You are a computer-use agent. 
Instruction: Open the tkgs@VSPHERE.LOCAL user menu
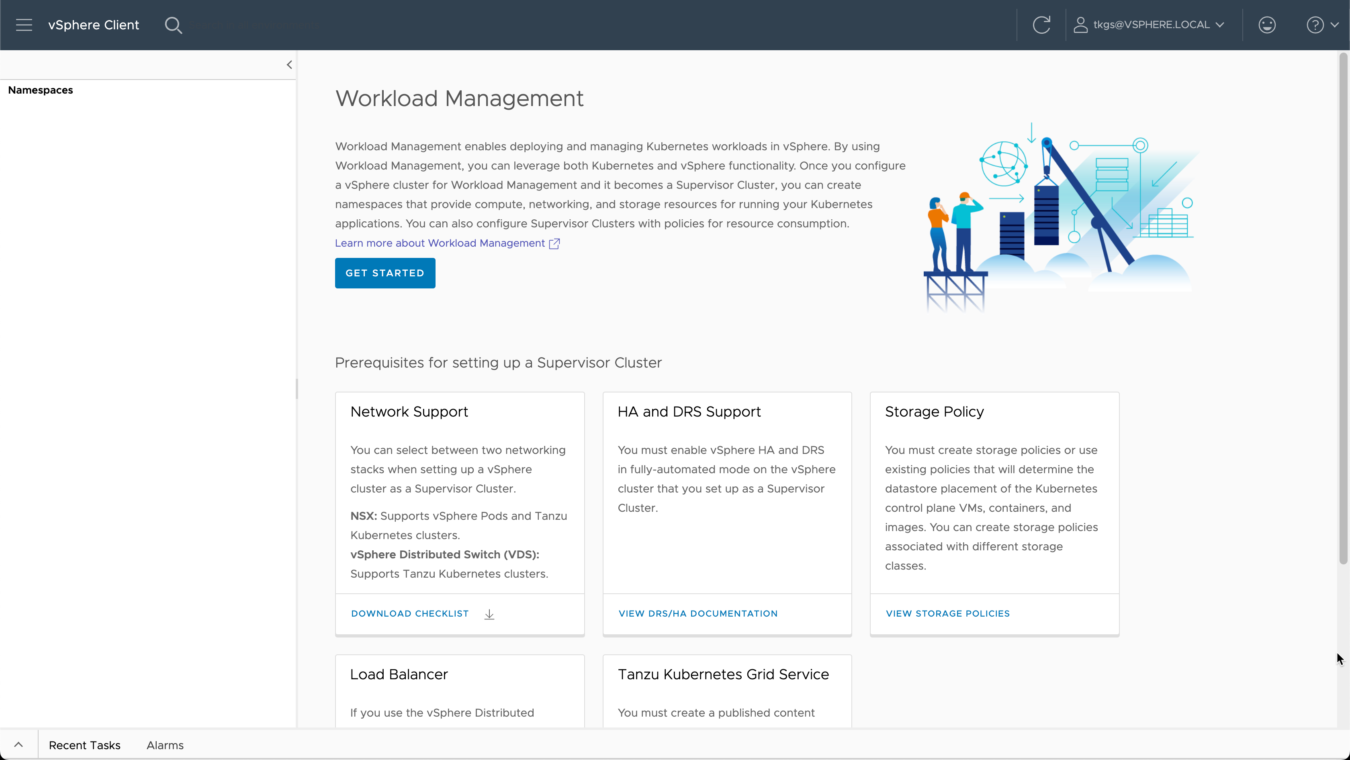[1148, 25]
